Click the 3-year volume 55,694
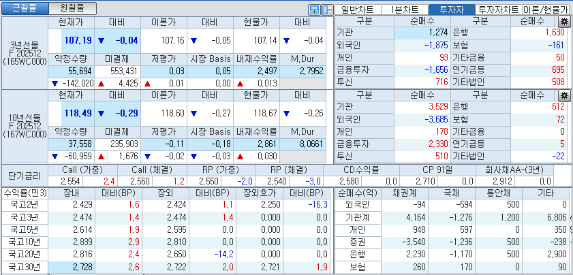The image size is (573, 275). 80,71
